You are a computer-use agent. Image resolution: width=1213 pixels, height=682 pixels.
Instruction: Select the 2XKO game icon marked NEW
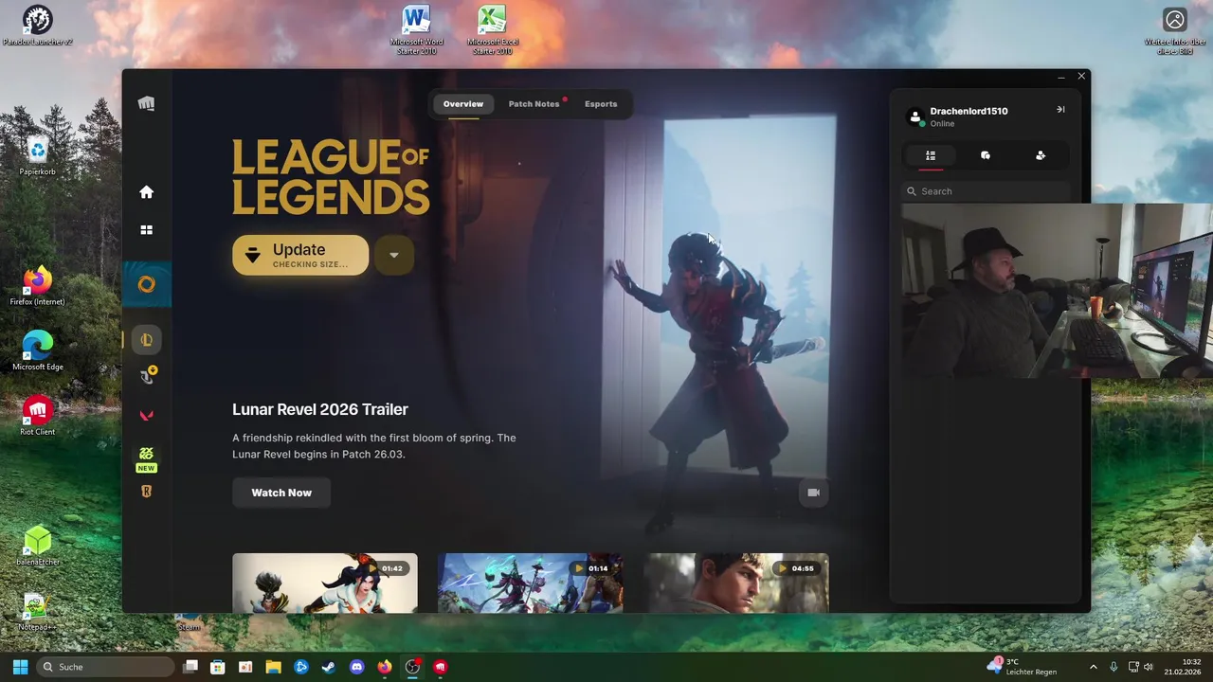[x=146, y=458]
